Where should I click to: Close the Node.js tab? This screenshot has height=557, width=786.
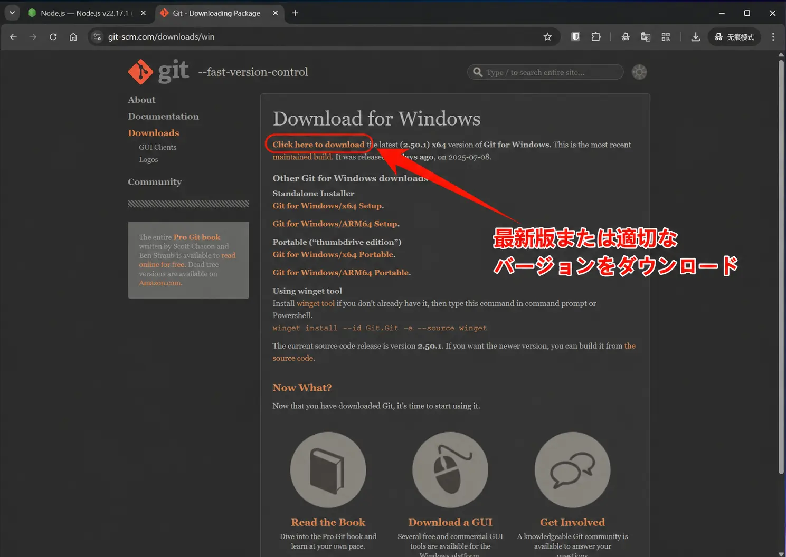point(143,13)
